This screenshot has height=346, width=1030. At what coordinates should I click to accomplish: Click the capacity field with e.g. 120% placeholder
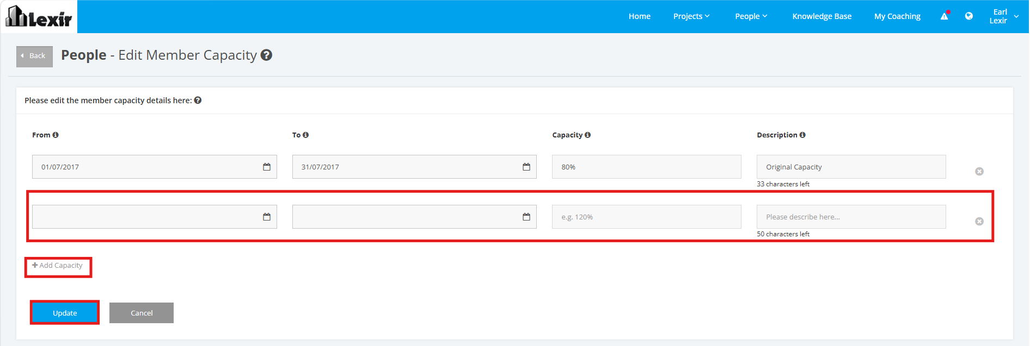click(x=647, y=217)
